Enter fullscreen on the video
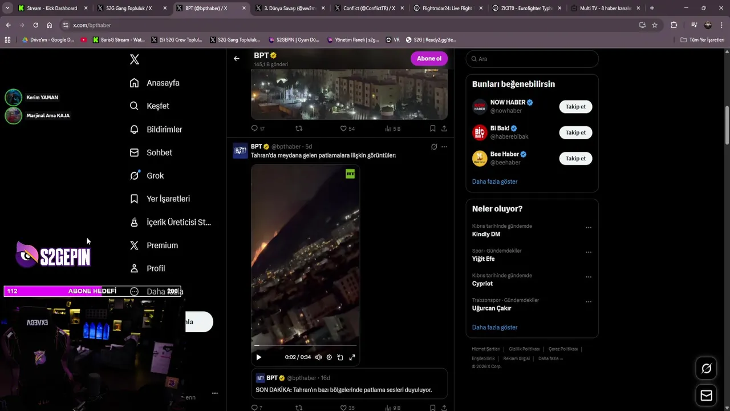Viewport: 730px width, 411px height. tap(352, 357)
